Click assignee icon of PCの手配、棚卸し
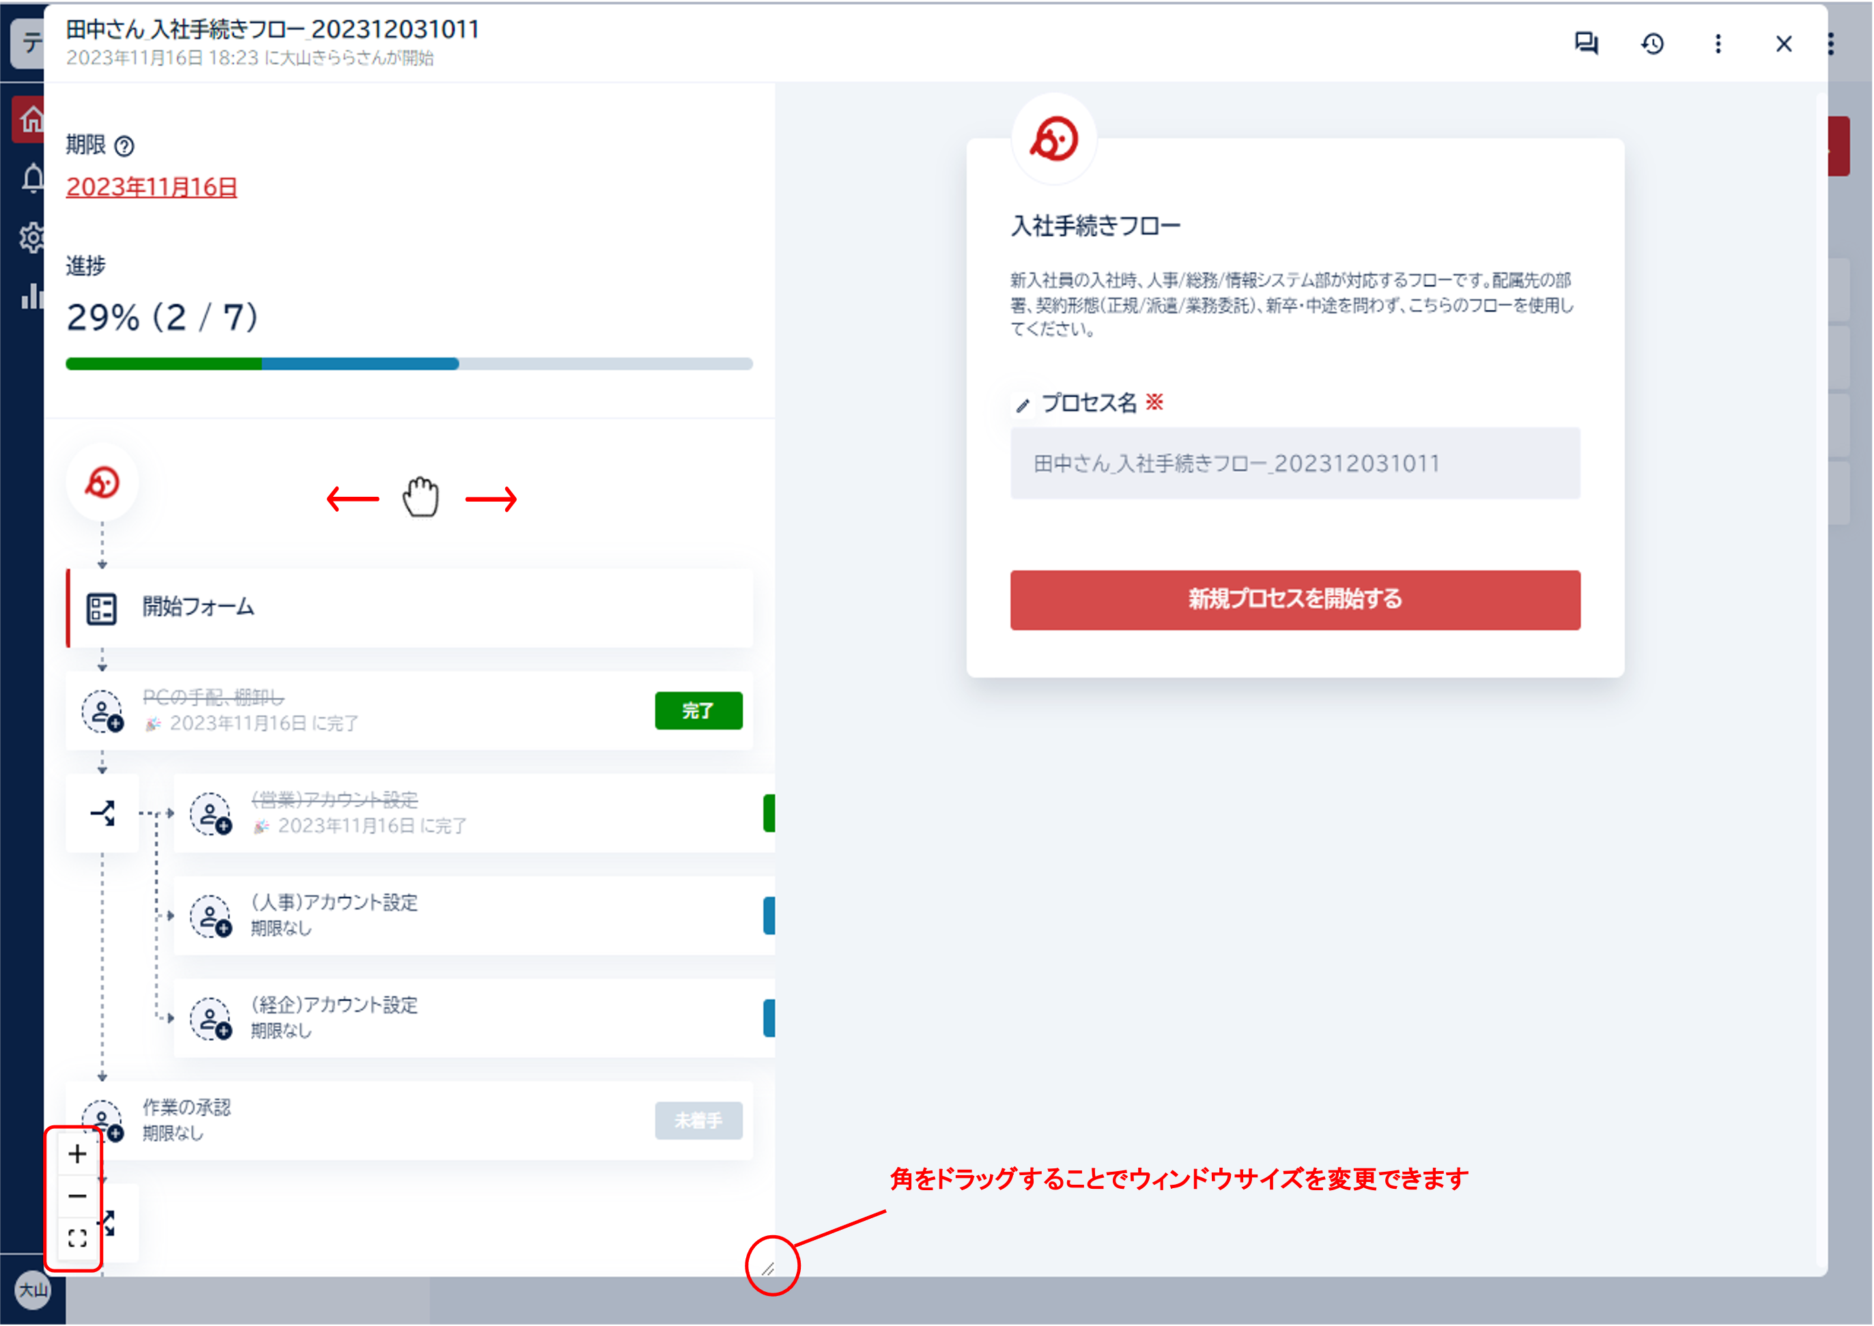1874x1326 pixels. coord(102,711)
